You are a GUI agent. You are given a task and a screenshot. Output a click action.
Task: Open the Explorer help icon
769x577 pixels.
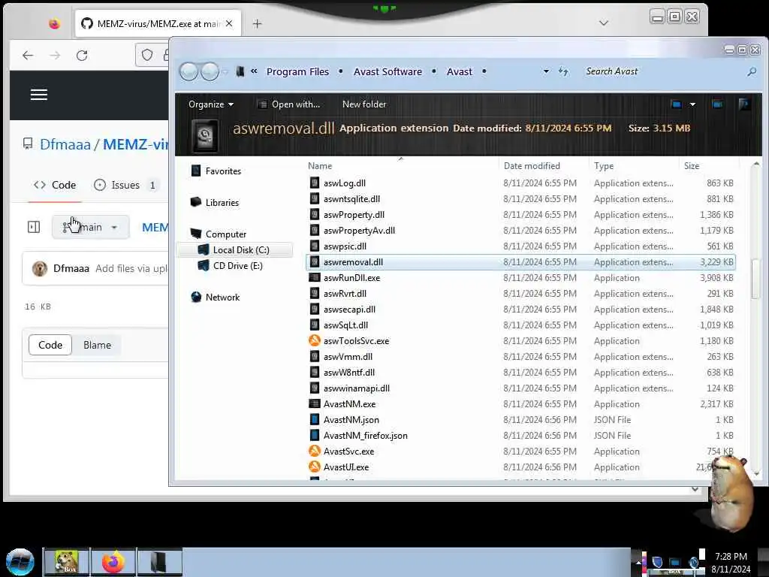point(744,104)
